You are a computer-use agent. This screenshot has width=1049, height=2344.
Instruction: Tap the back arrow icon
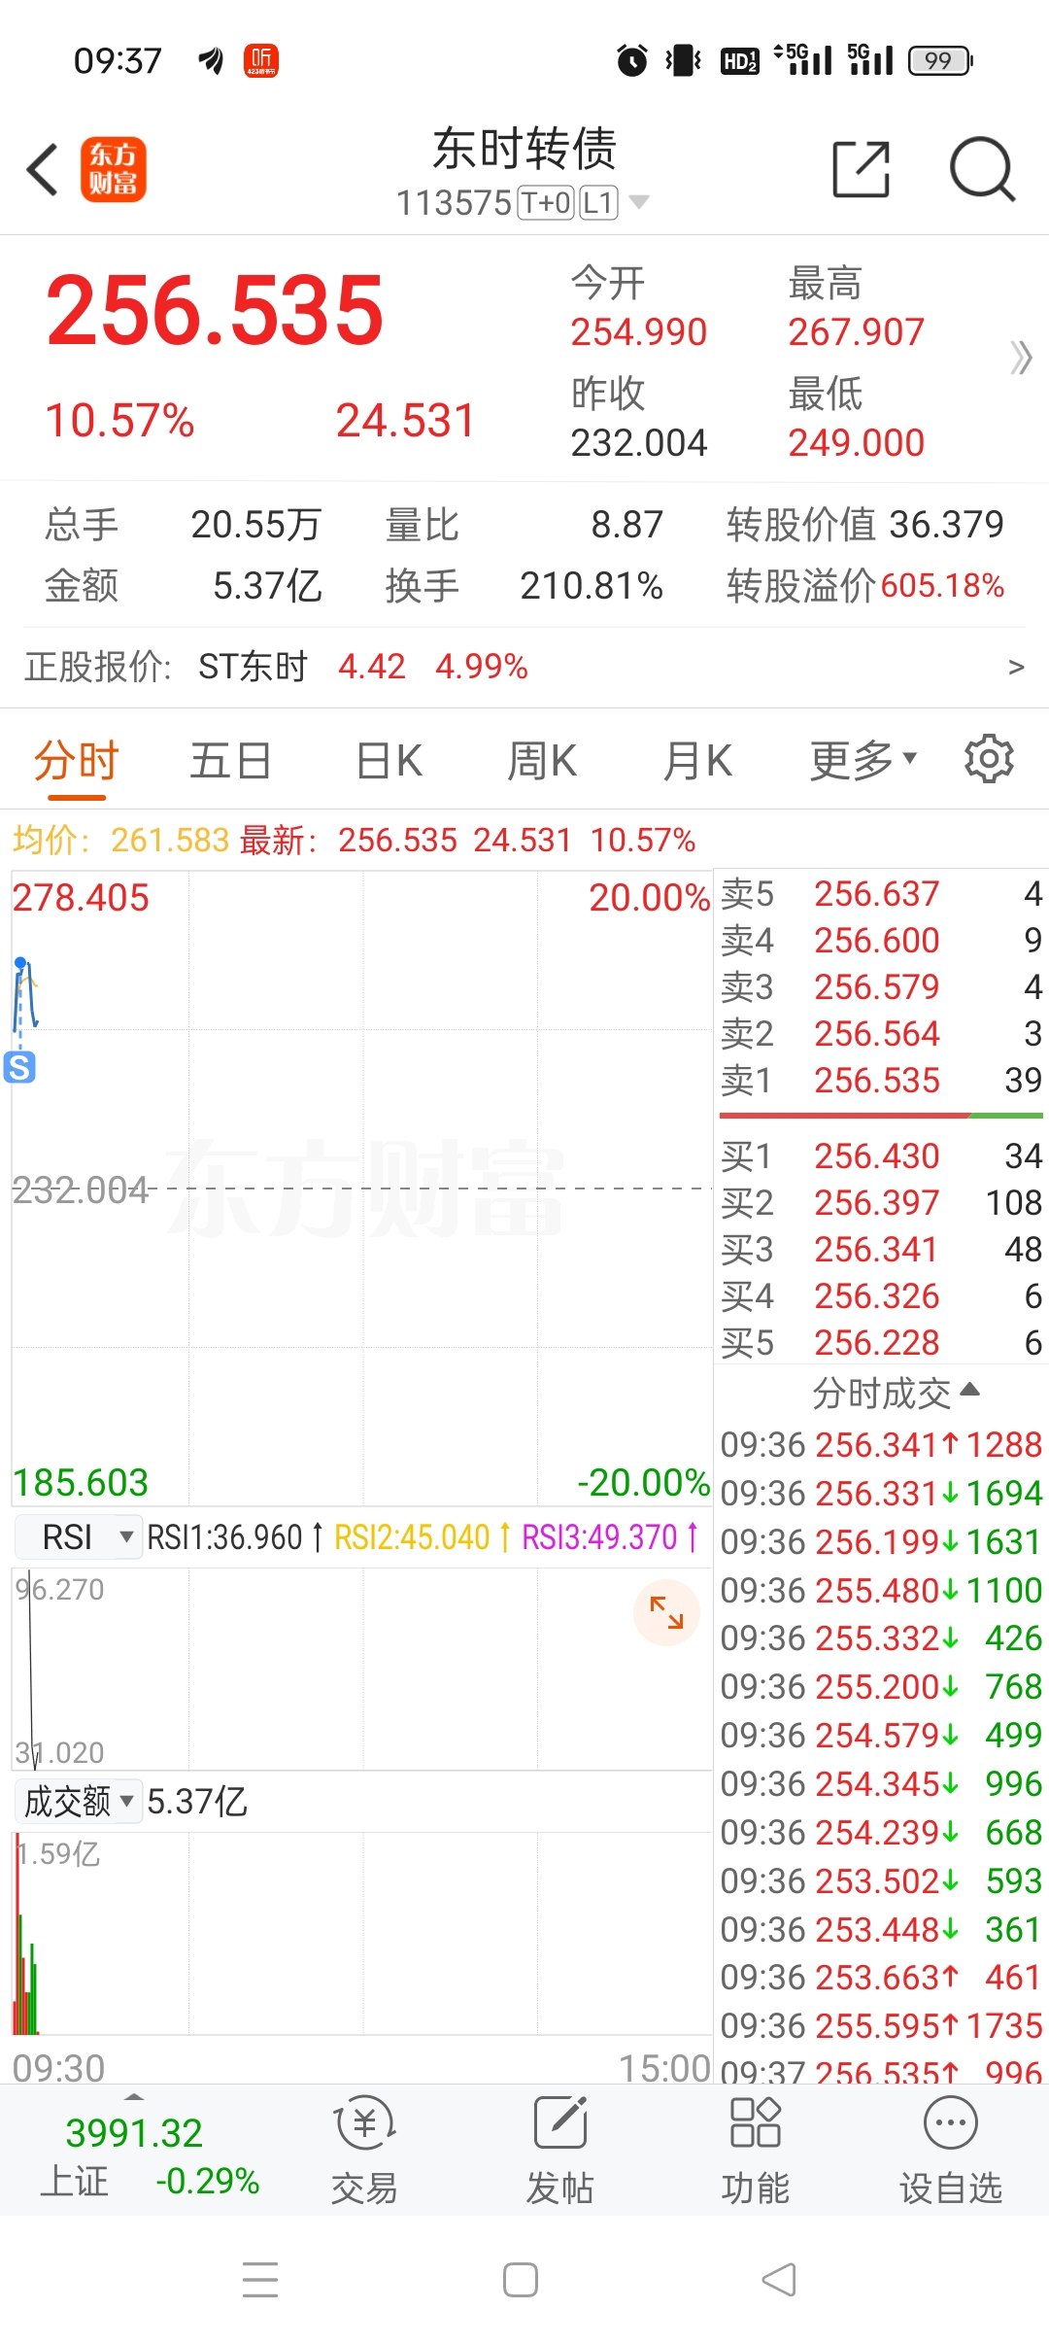pos(43,170)
